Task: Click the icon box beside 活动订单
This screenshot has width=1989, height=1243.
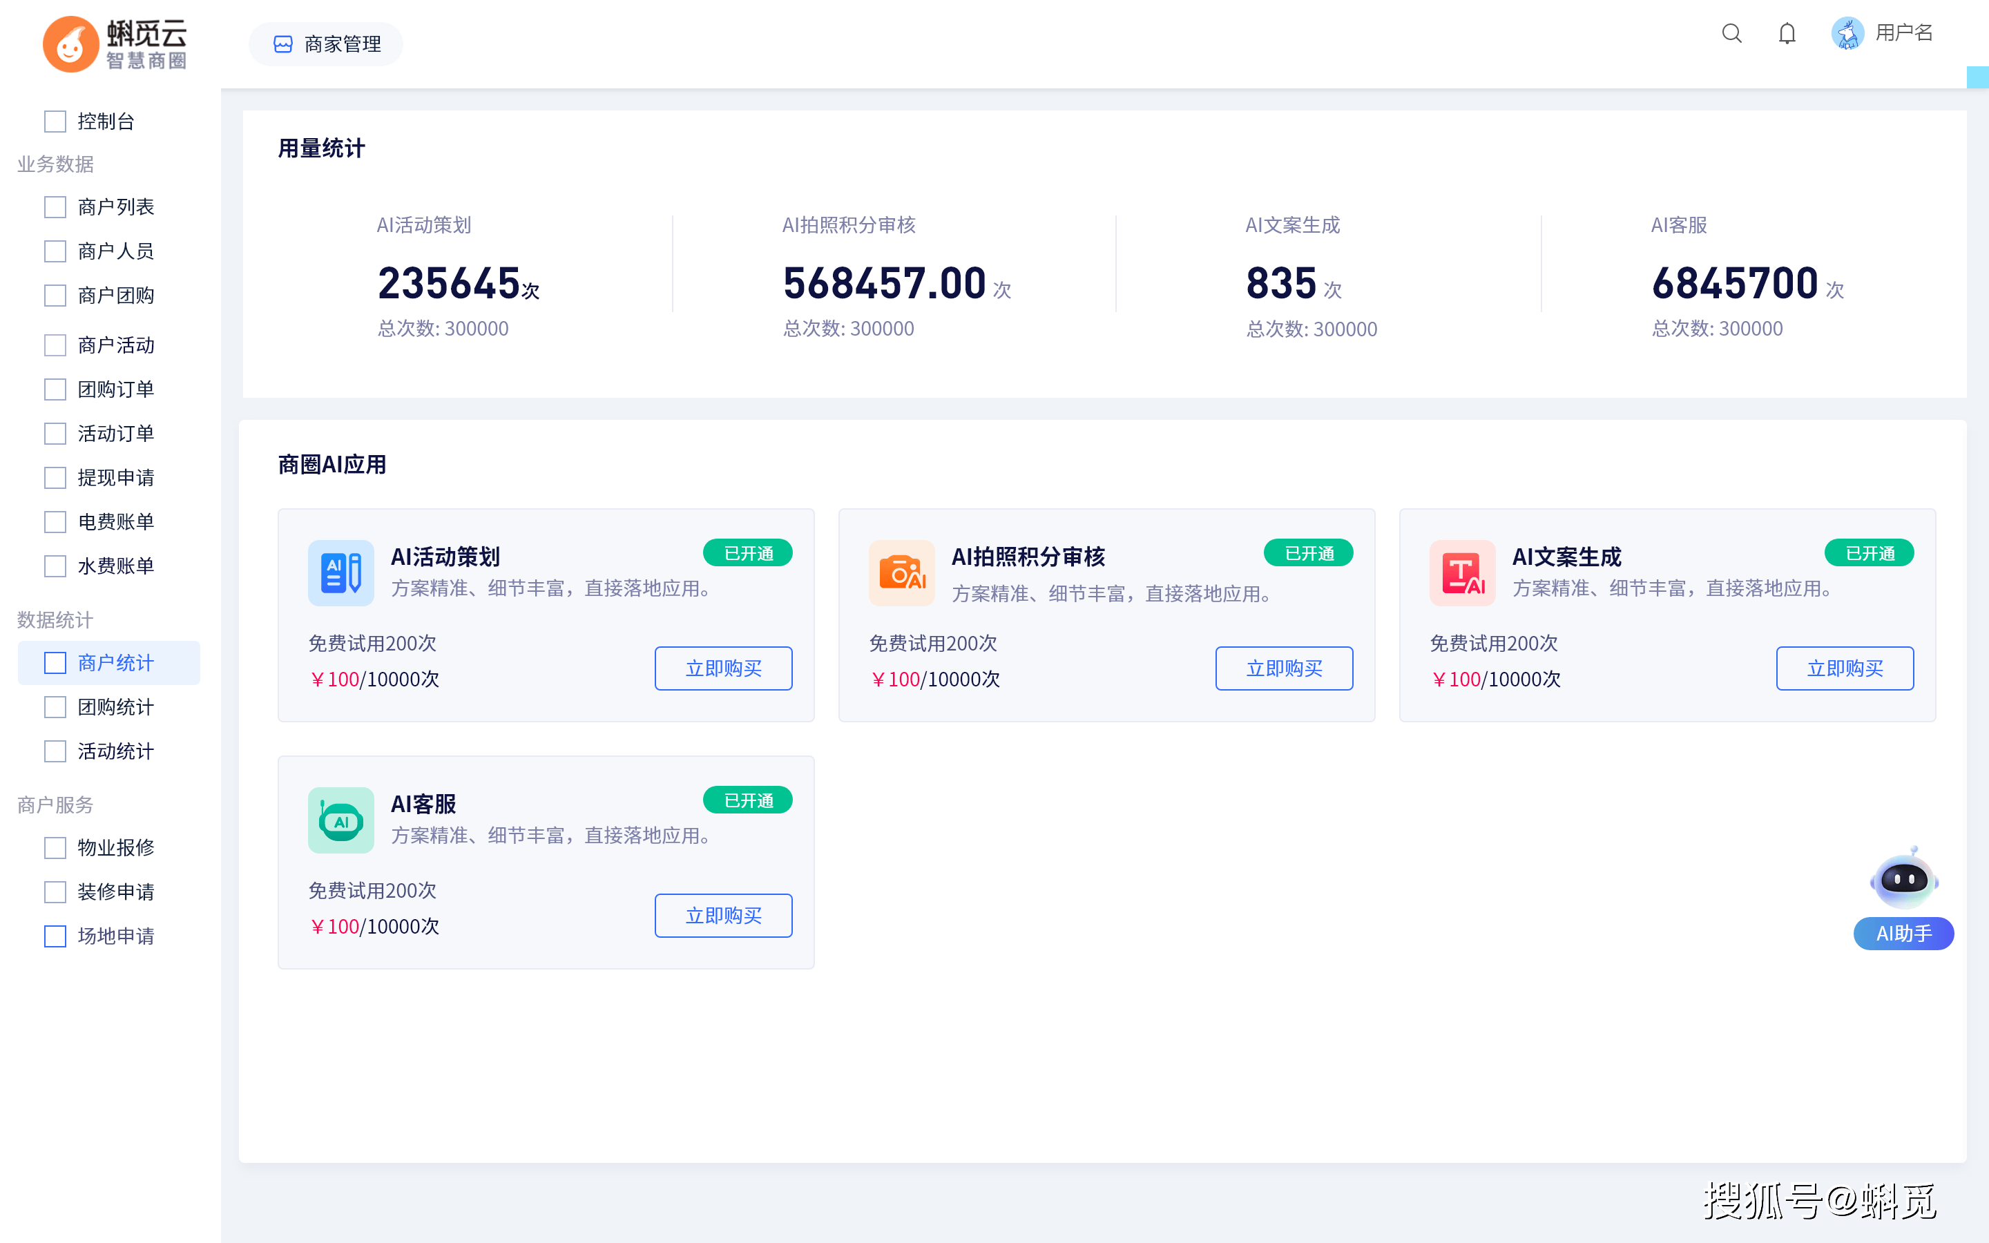Action: [55, 434]
